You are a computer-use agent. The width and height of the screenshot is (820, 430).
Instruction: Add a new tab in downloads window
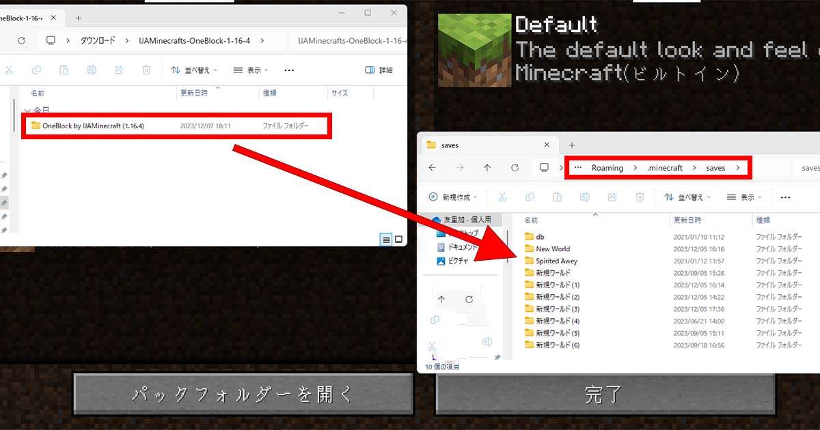[79, 18]
